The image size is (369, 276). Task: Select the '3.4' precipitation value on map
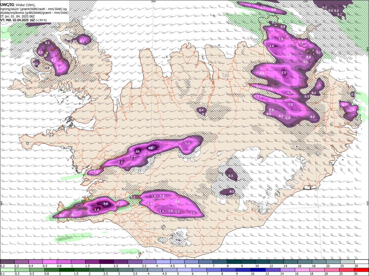coord(106,204)
